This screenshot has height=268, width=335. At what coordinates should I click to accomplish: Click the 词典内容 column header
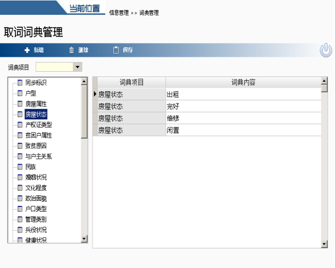click(244, 82)
